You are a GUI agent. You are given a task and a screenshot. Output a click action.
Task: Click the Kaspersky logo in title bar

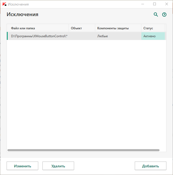4,4
